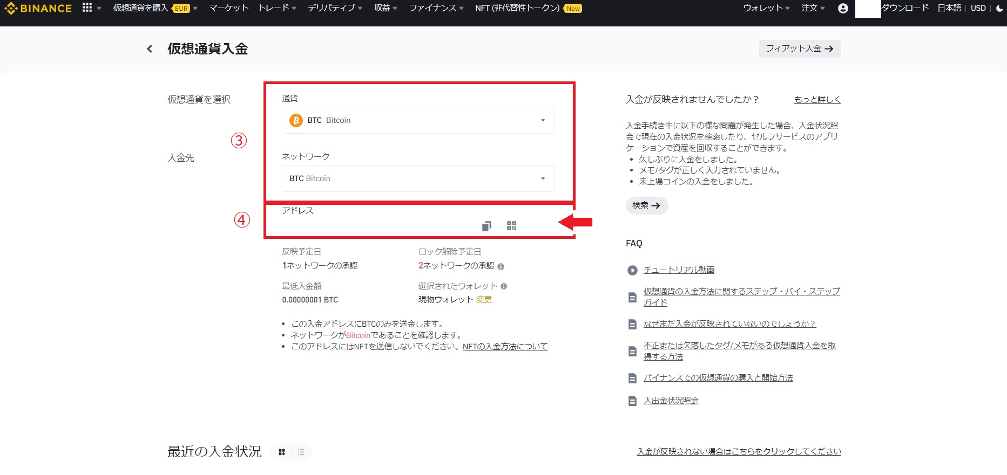Switch recent deposits to grid view
The height and width of the screenshot is (475, 1007).
(281, 452)
